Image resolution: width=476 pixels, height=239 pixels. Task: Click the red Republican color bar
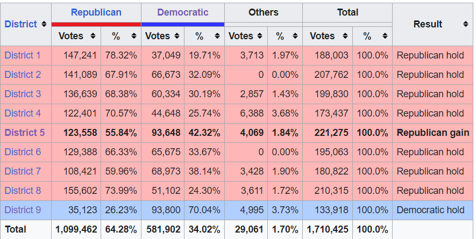point(96,24)
